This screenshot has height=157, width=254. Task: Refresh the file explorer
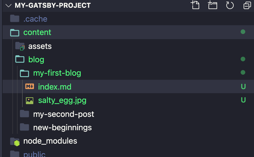[230, 5]
